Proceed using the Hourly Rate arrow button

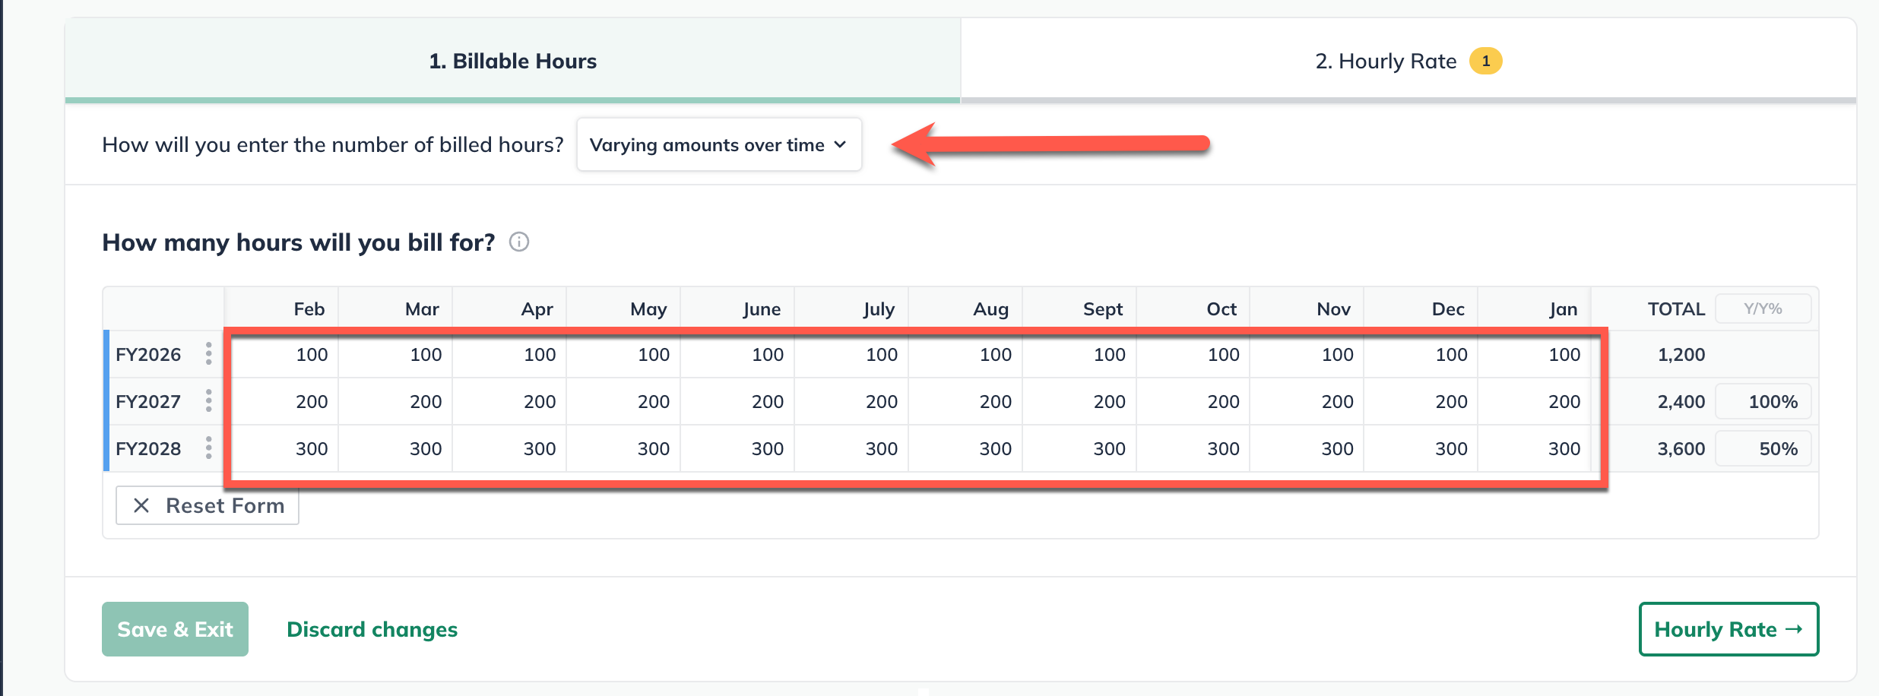click(1728, 629)
